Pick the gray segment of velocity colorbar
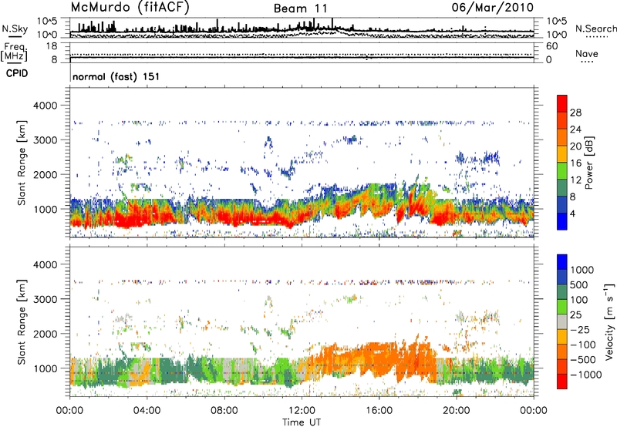 tap(562, 322)
